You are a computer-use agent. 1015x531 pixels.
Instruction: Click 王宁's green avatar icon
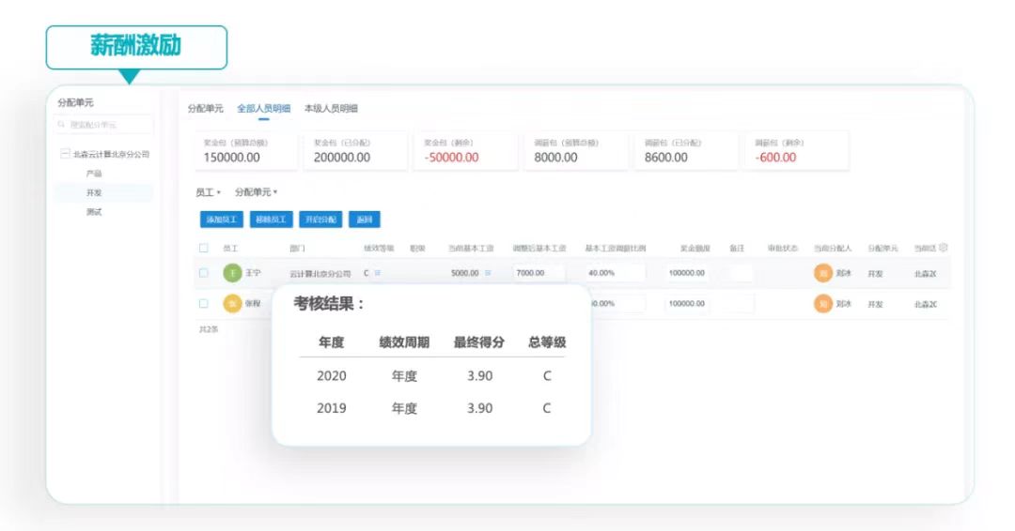tap(232, 273)
